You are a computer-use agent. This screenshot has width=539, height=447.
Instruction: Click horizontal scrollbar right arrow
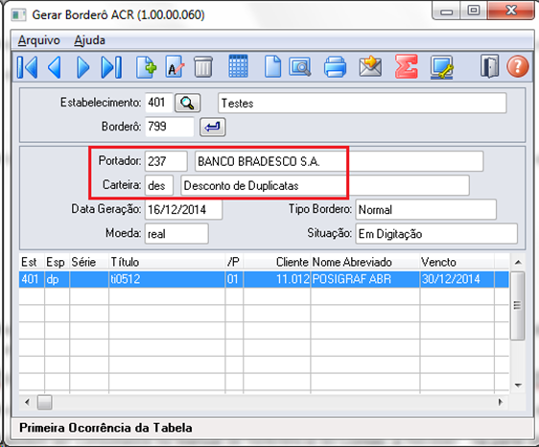[501, 402]
